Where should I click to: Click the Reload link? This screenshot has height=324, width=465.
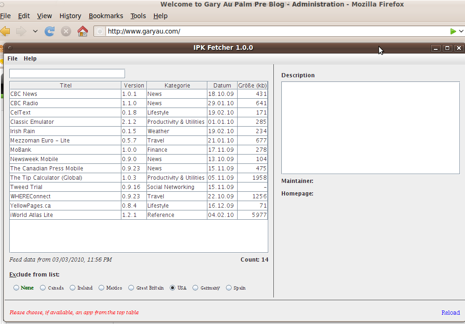pyautogui.click(x=451, y=312)
